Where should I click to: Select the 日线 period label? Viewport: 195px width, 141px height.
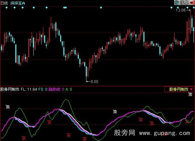(x=4, y=3)
